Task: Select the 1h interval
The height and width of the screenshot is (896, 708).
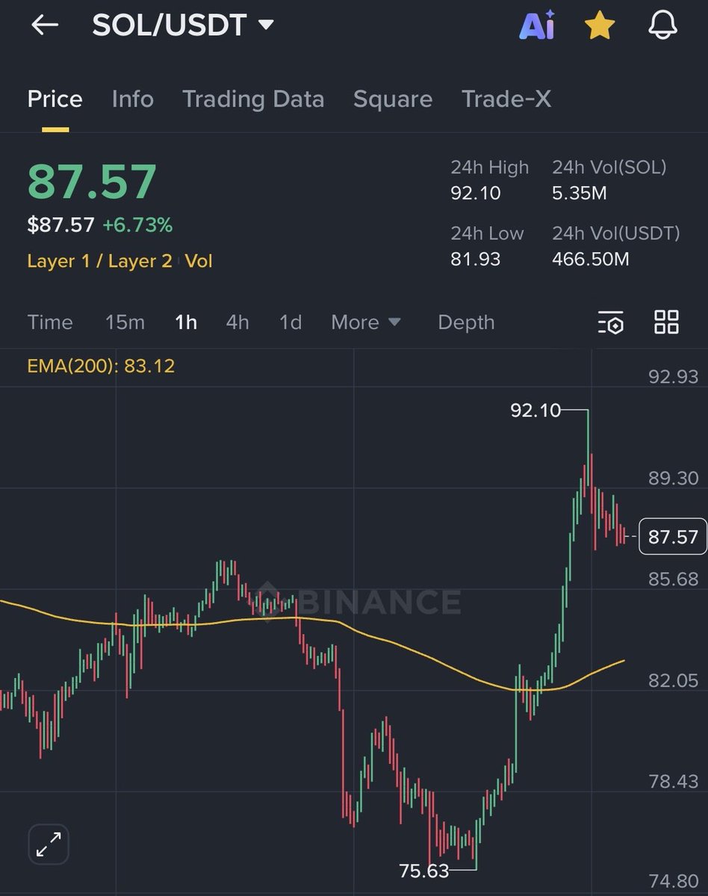Action: pyautogui.click(x=186, y=323)
